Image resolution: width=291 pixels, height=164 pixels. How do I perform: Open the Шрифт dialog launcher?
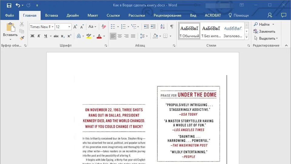tap(106, 45)
